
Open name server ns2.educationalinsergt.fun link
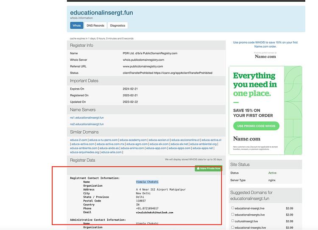[87, 124]
